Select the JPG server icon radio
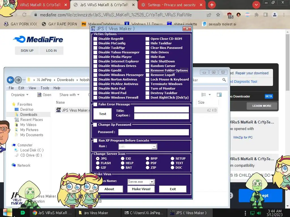The width and height of the screenshot is (290, 217). (98, 159)
